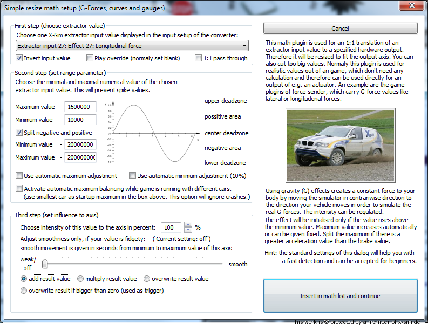
Task: Select the multiply result value option
Action: pyautogui.click(x=80, y=279)
